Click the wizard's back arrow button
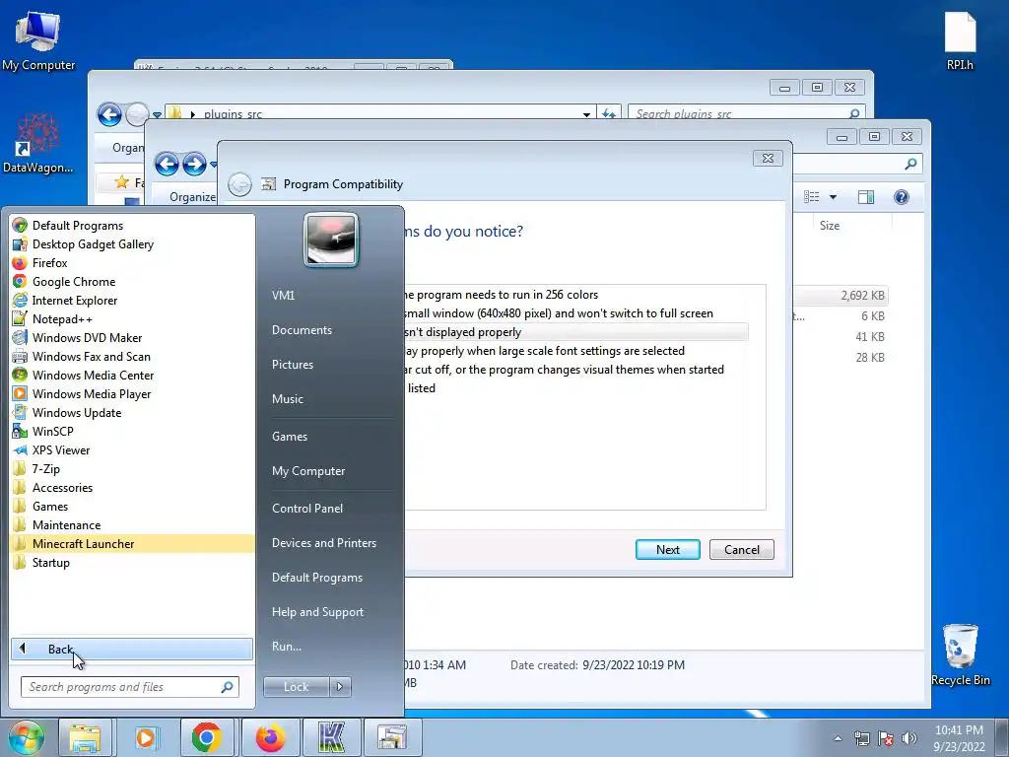The height and width of the screenshot is (757, 1009). [x=240, y=184]
